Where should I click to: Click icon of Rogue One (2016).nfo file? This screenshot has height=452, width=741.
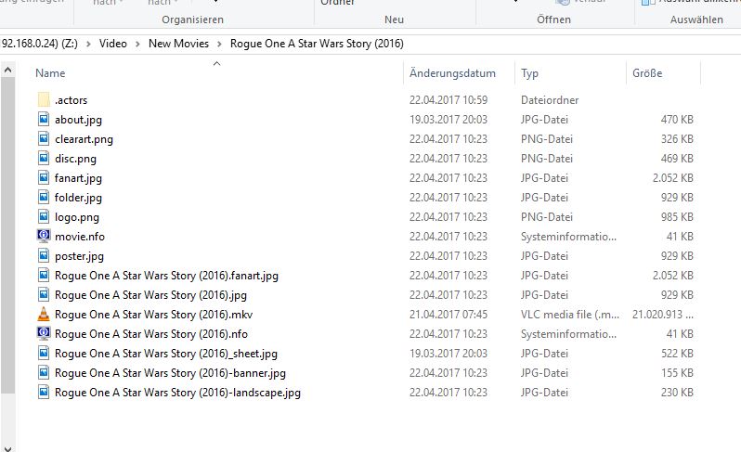pos(44,333)
